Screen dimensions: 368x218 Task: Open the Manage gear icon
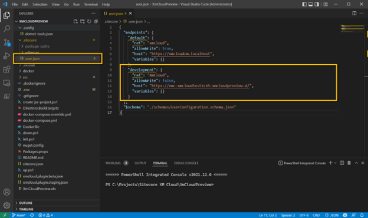pos(6,206)
